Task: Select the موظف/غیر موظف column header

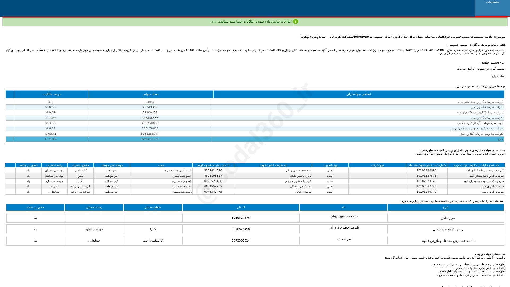Action: [112, 165]
